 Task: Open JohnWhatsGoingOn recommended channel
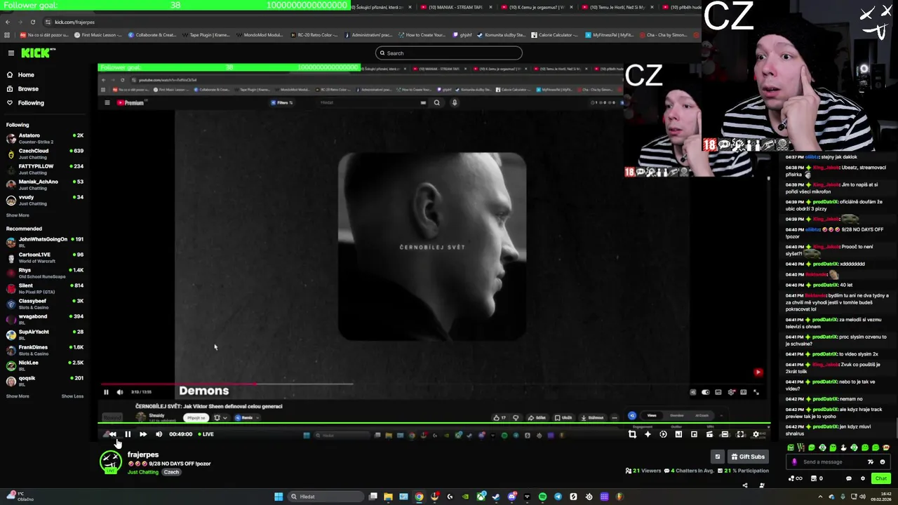[44, 241]
